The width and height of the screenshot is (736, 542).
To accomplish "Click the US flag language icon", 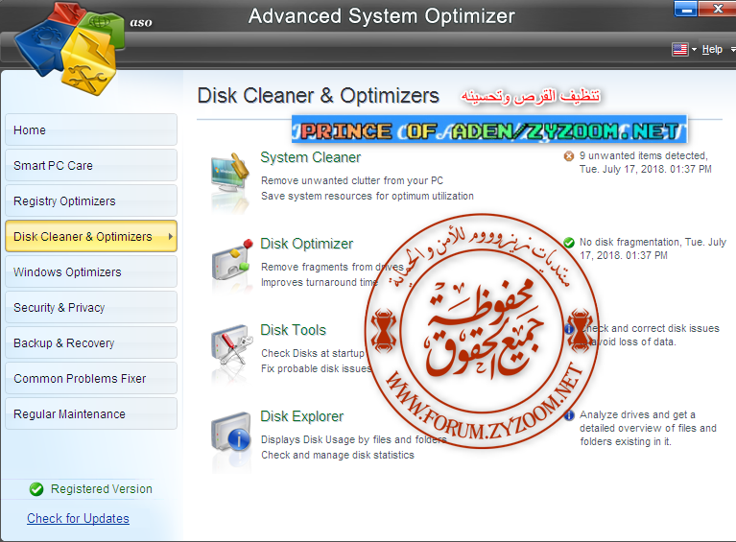I will coord(679,49).
